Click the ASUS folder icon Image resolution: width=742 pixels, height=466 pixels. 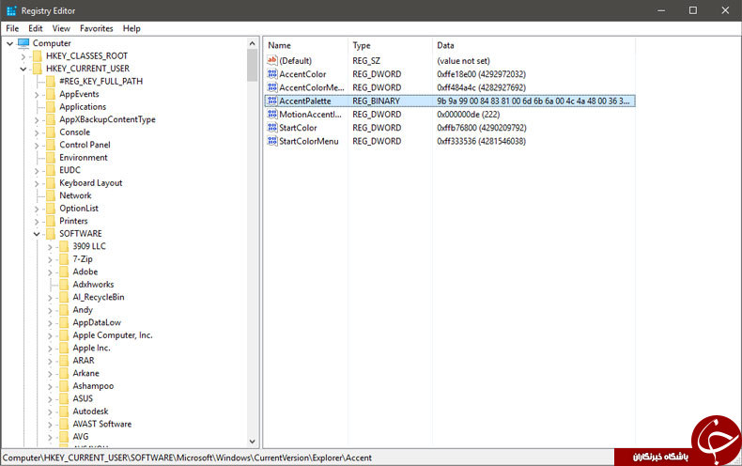(x=64, y=398)
